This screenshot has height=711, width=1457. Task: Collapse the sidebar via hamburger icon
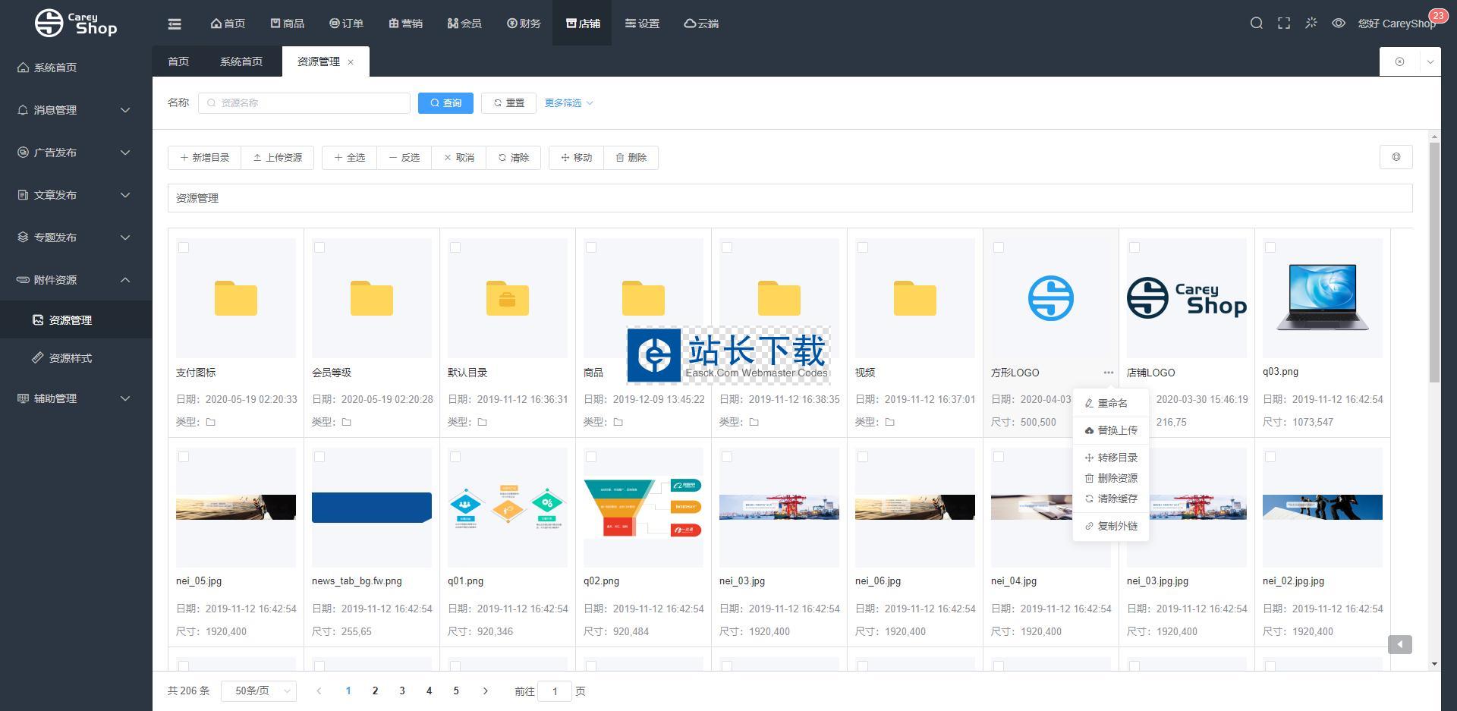pyautogui.click(x=175, y=24)
